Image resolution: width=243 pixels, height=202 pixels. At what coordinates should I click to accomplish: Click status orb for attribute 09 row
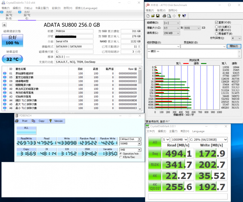pyautogui.click(x=5, y=81)
